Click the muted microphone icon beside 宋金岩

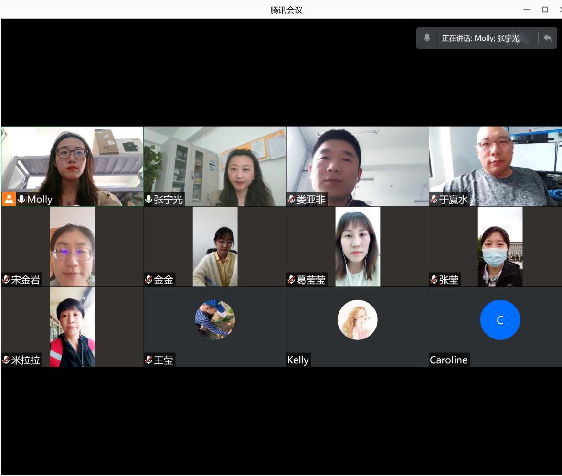coord(6,280)
